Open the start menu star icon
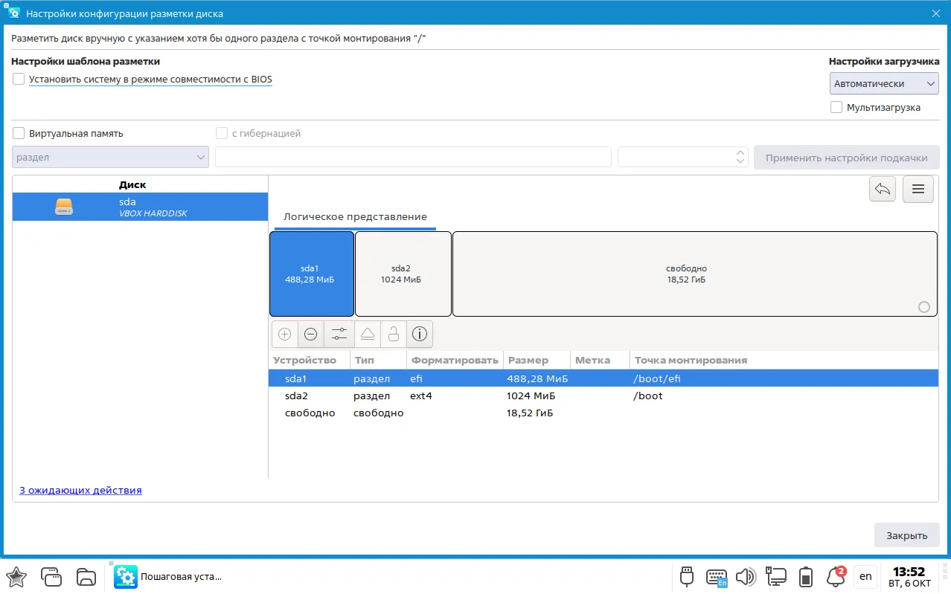 pyautogui.click(x=16, y=576)
